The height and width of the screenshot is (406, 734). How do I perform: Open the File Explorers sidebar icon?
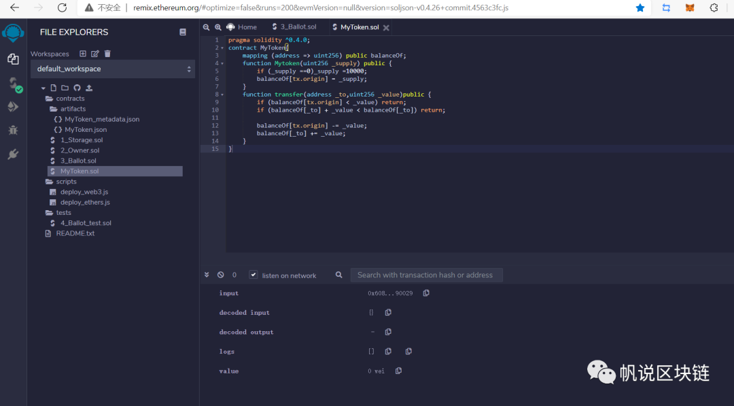13,59
